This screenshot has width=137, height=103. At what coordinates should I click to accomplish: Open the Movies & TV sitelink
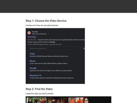click(x=36, y=76)
